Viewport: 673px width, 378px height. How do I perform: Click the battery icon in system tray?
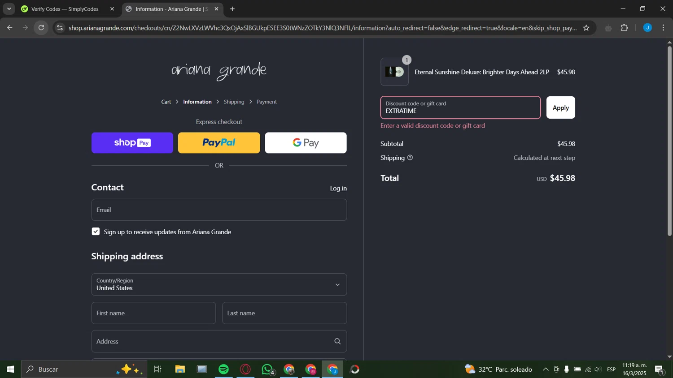[x=577, y=369]
